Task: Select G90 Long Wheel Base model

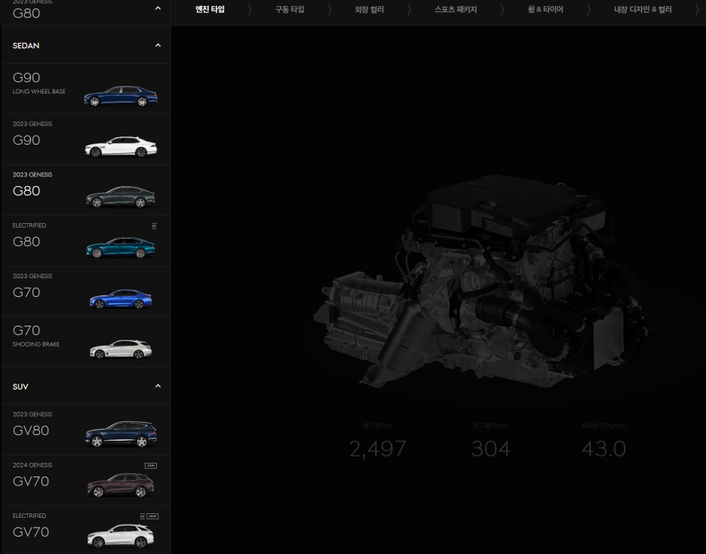Action: (x=85, y=89)
